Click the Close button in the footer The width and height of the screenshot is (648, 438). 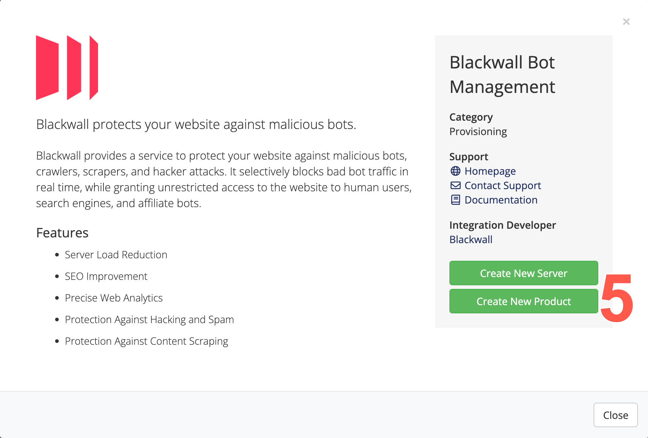(x=616, y=415)
